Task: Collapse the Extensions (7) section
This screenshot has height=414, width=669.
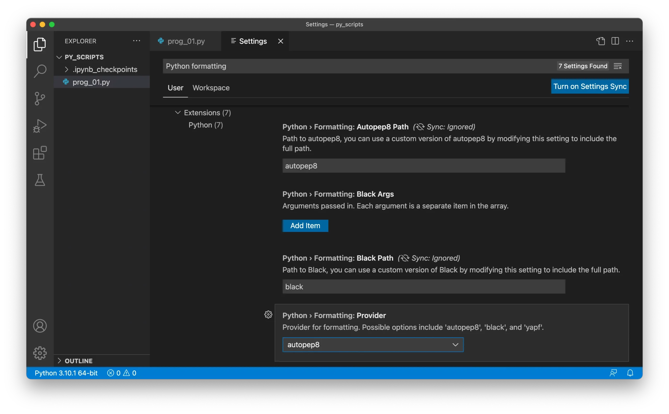Action: (x=178, y=113)
